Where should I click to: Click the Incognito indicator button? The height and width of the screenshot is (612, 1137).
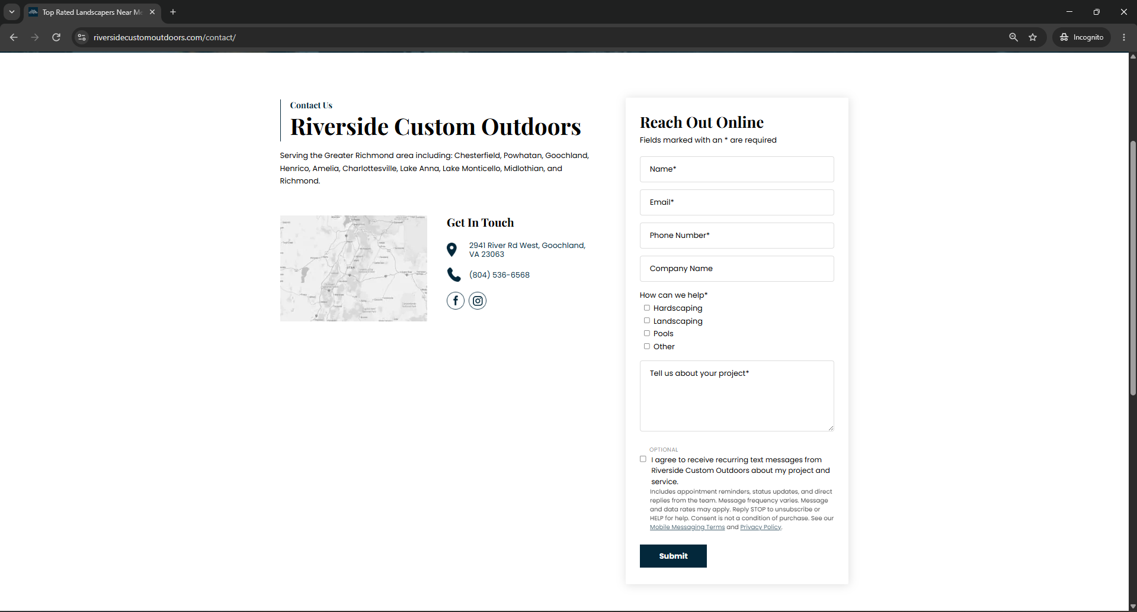[1081, 37]
